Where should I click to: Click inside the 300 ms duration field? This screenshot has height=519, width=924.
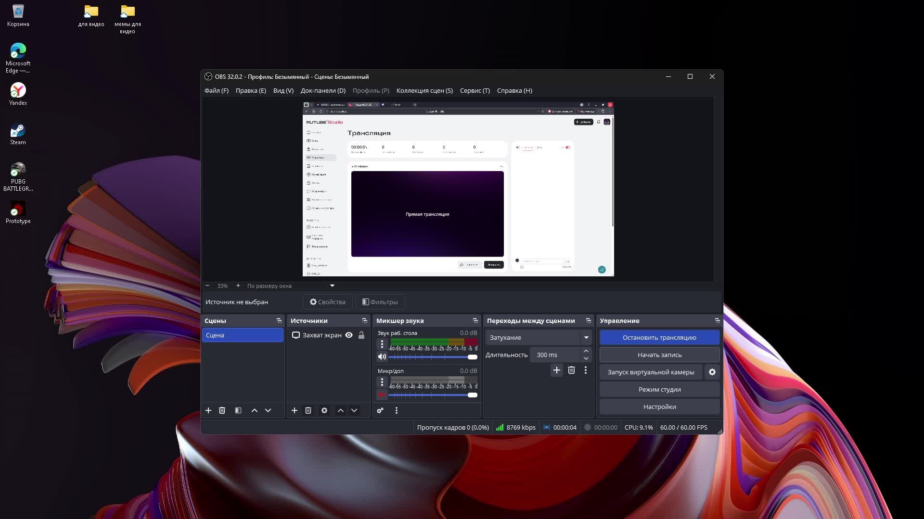pos(556,355)
